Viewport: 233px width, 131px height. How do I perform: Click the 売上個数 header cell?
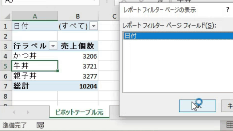[x=78, y=46]
